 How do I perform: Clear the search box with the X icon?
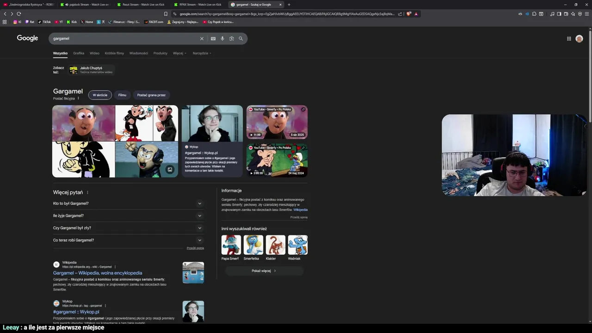pyautogui.click(x=202, y=38)
